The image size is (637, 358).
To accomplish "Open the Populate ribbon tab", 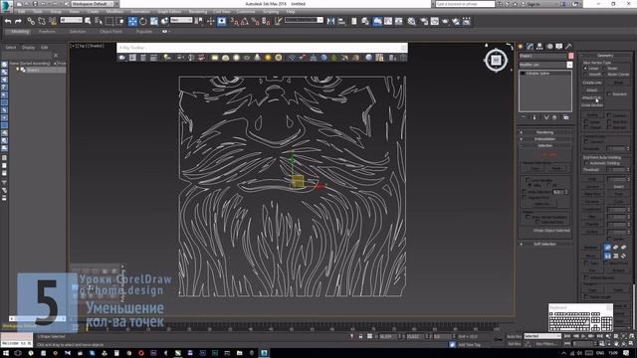I will tap(143, 31).
